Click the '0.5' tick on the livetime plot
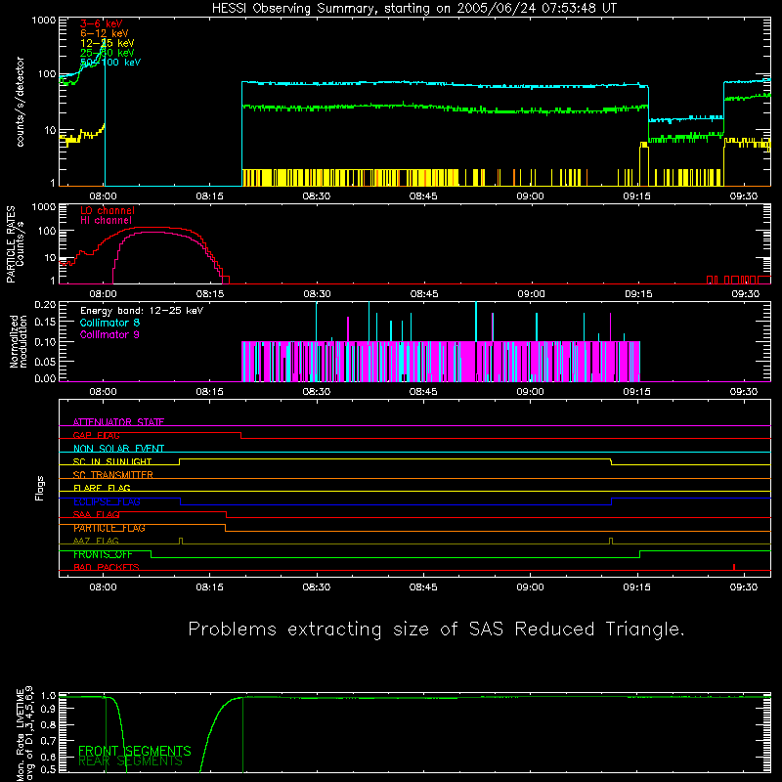The width and height of the screenshot is (782, 782). pyautogui.click(x=49, y=769)
